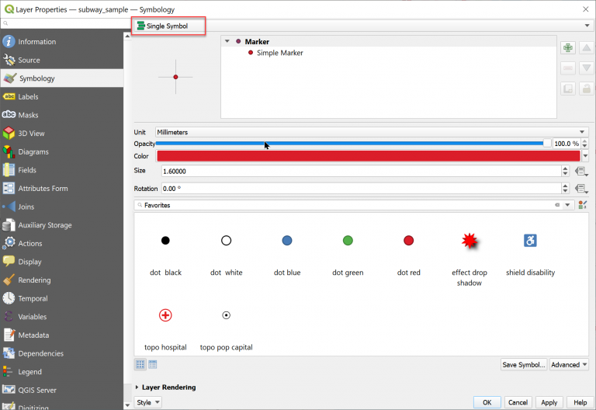Click into the Size value field

pyautogui.click(x=361, y=171)
